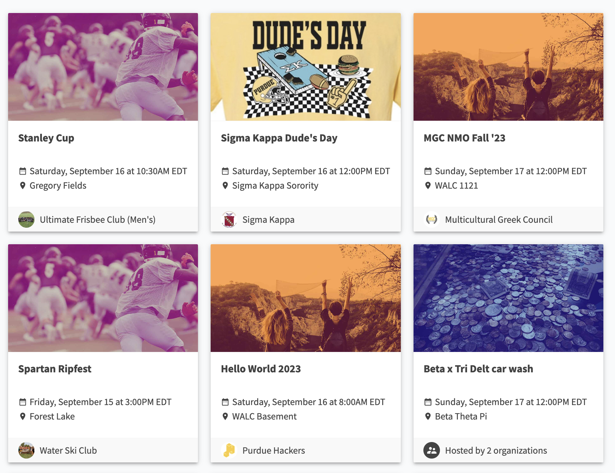The image size is (615, 473).
Task: Click the Dude's Day t-shirt image
Action: pos(306,67)
